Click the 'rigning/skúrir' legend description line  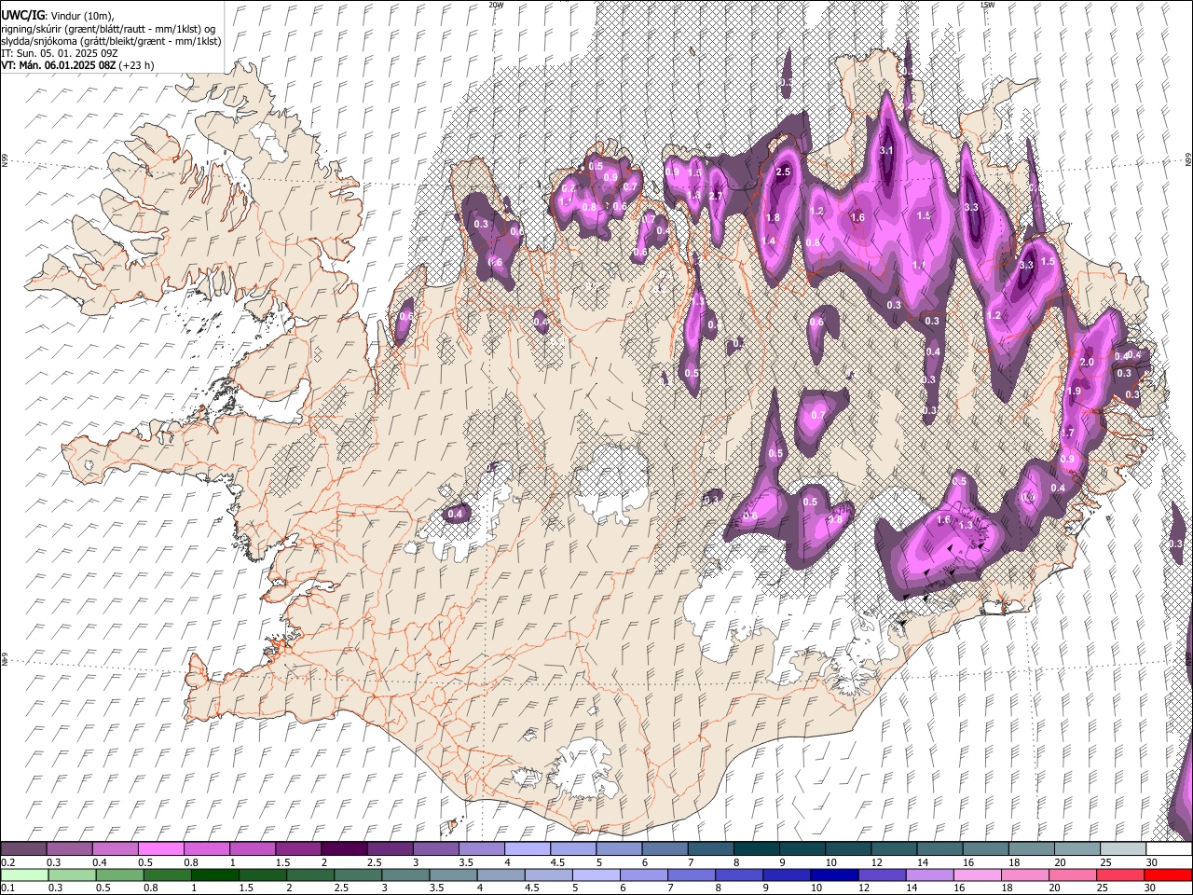click(108, 29)
